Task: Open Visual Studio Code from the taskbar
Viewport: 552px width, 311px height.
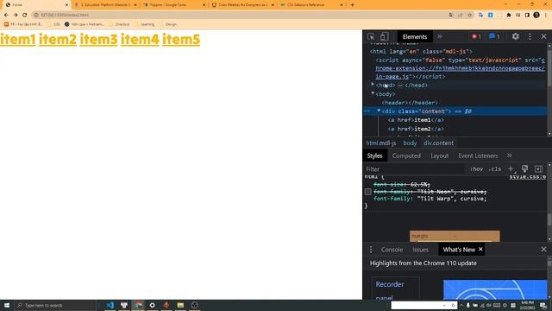Action: 110,305
